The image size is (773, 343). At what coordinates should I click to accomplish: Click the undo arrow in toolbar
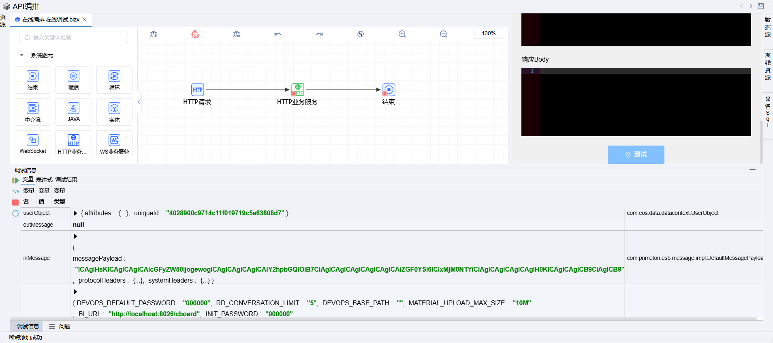tap(278, 34)
